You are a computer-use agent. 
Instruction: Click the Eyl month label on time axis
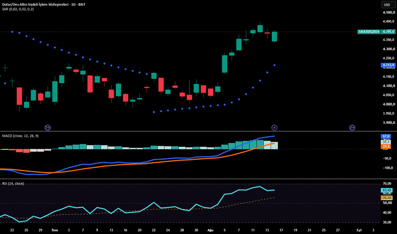[x=359, y=230]
